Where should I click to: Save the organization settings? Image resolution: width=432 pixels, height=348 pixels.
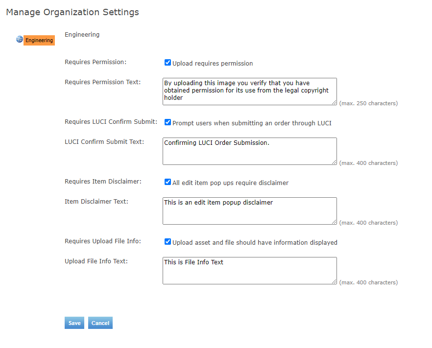[x=74, y=323]
